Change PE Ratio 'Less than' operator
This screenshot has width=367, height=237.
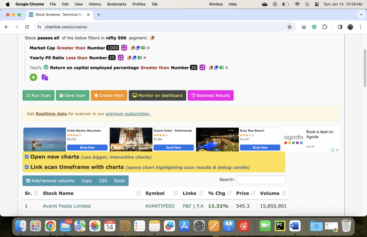point(77,58)
